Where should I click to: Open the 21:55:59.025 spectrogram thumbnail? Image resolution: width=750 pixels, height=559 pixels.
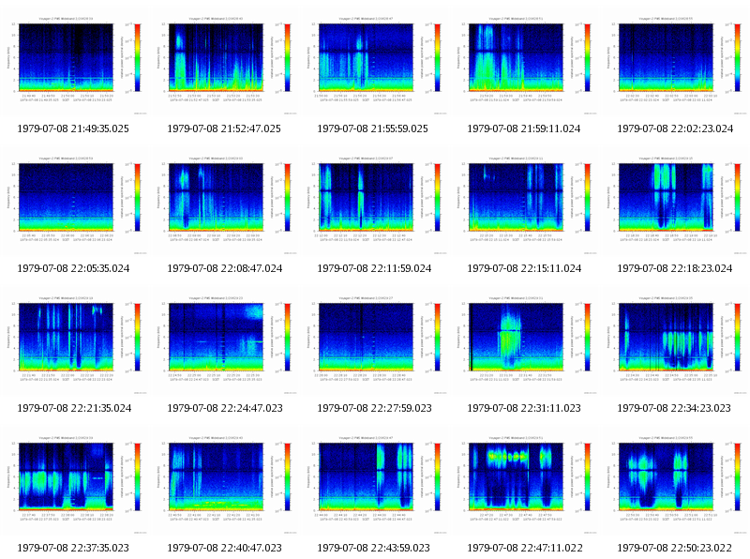374,63
